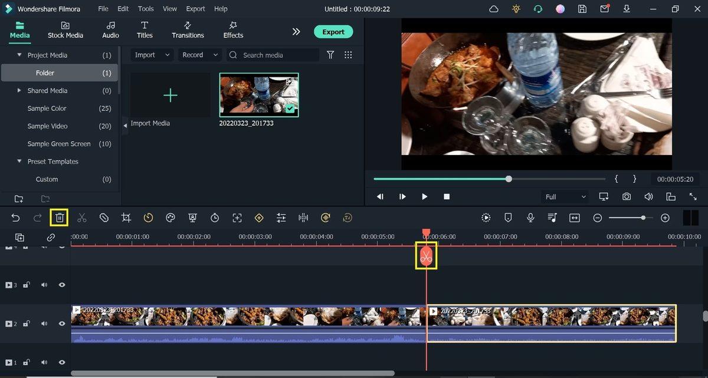Start recording a voiceover with the microphone icon

(x=530, y=218)
